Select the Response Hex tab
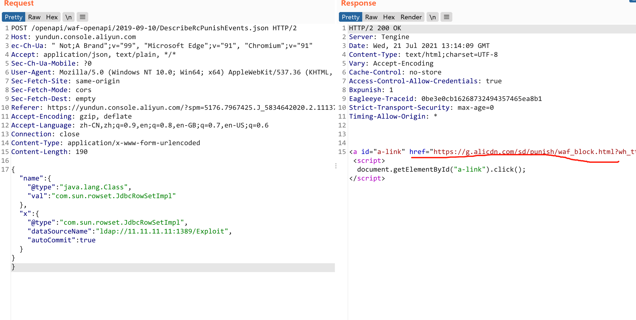The image size is (636, 320). (x=389, y=17)
